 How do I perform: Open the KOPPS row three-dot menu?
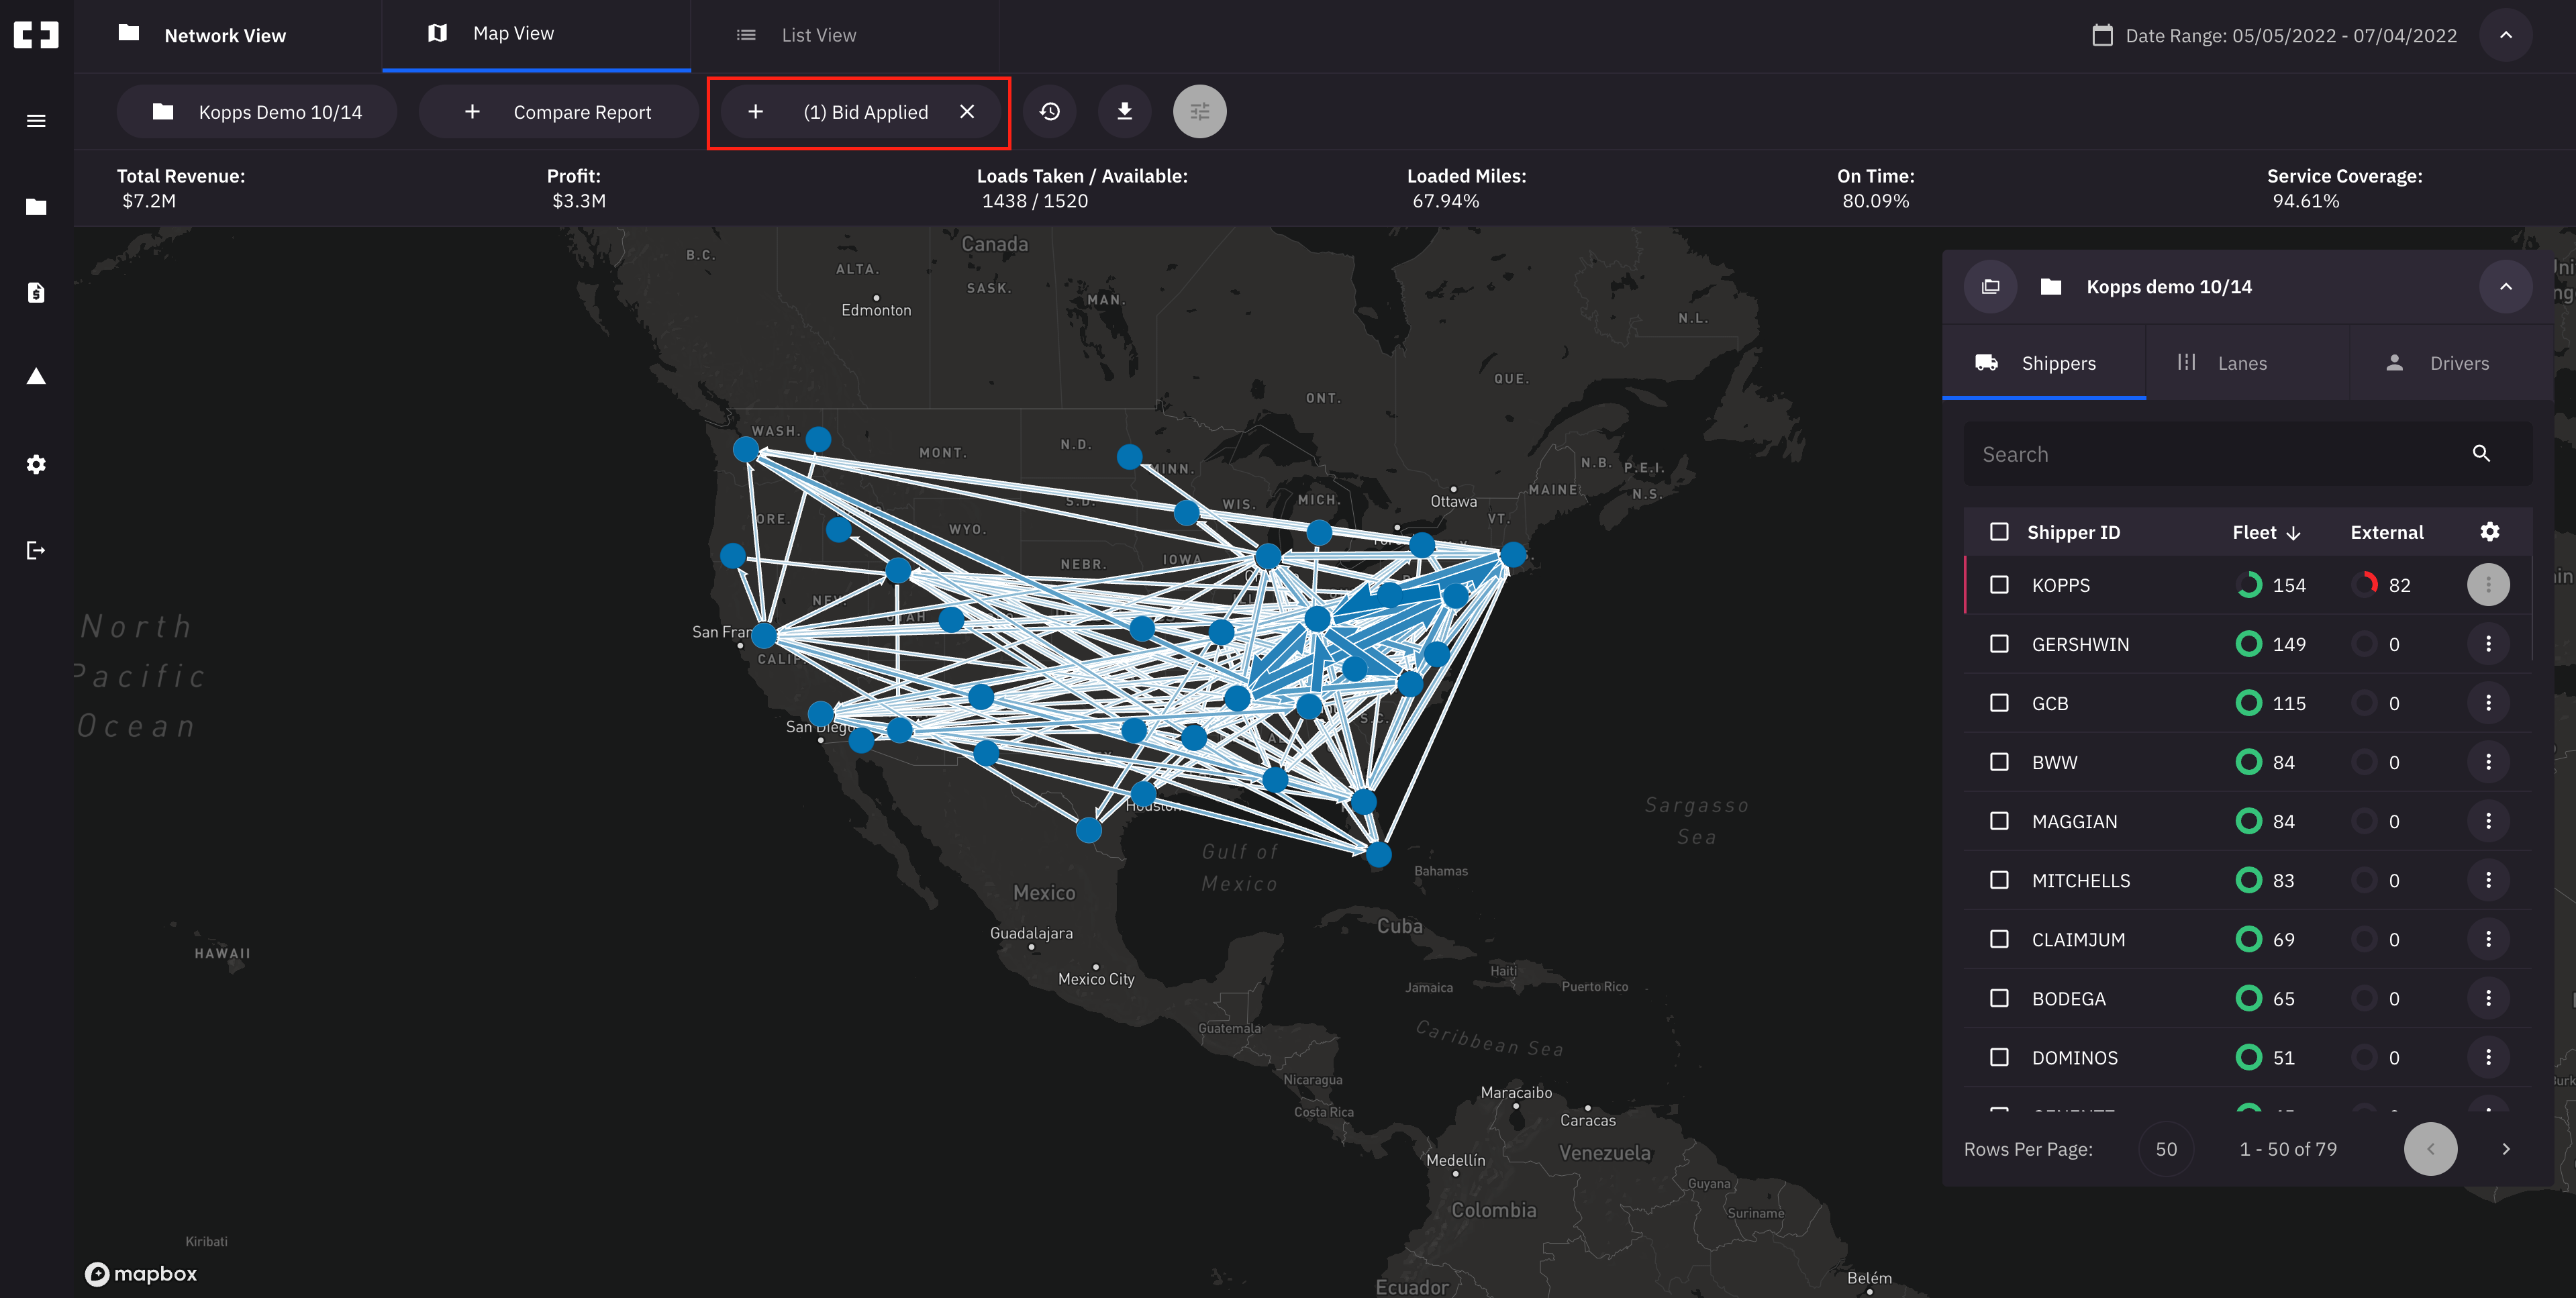(2488, 585)
